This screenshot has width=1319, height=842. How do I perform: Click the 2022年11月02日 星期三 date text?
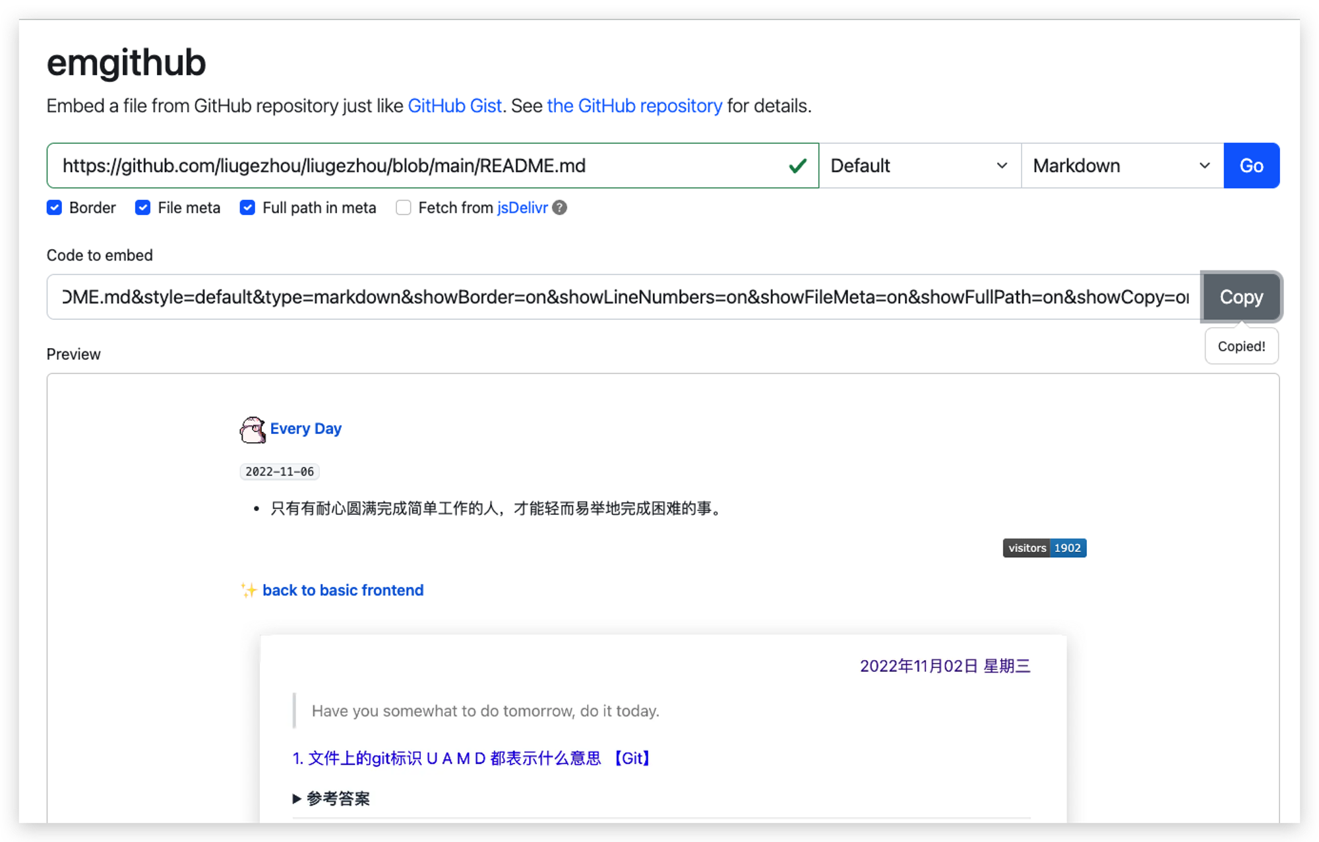945,666
